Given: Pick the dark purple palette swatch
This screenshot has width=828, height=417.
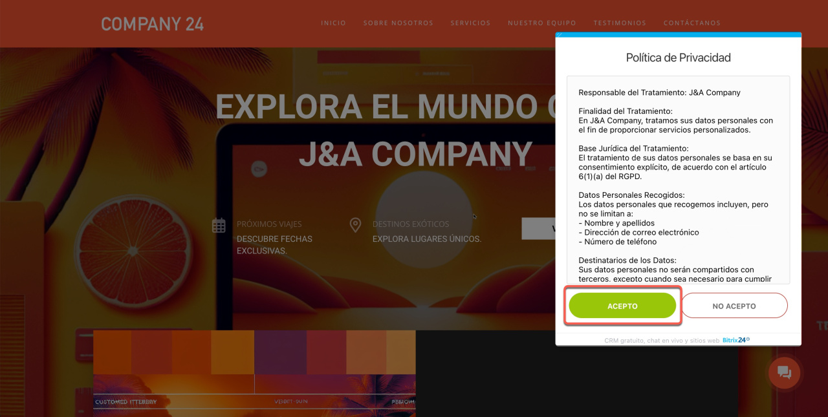Looking at the screenshot, I should pyautogui.click(x=280, y=352).
